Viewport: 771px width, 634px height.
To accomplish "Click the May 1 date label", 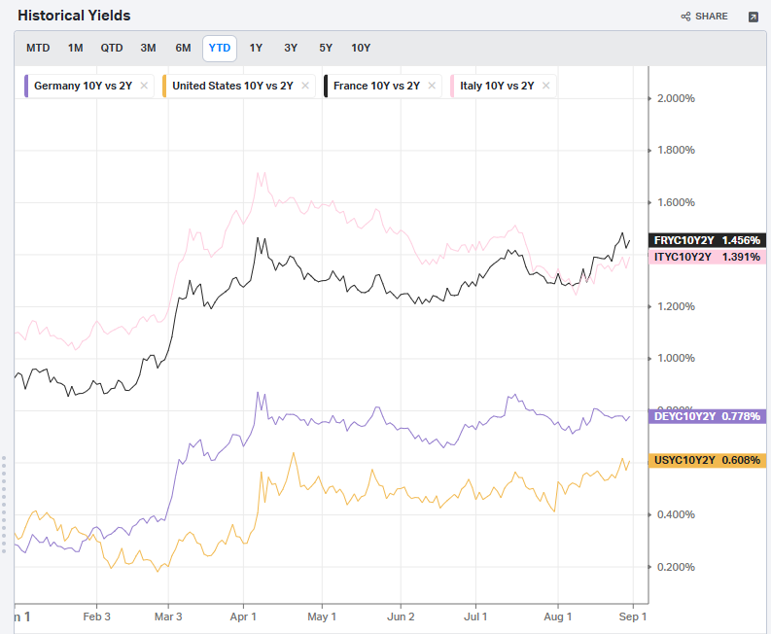I will (x=322, y=616).
